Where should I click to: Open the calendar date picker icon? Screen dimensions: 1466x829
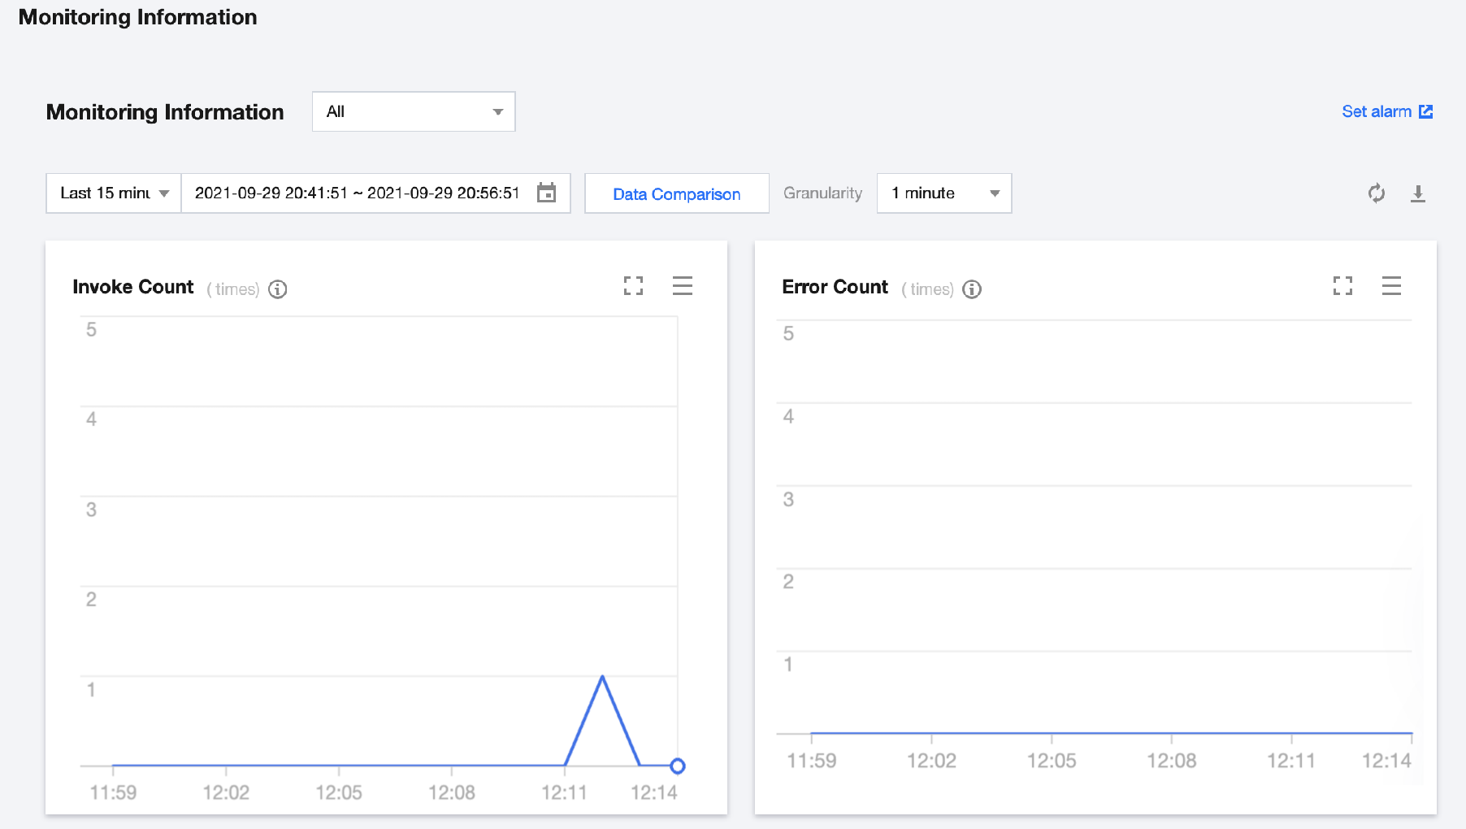pos(547,193)
